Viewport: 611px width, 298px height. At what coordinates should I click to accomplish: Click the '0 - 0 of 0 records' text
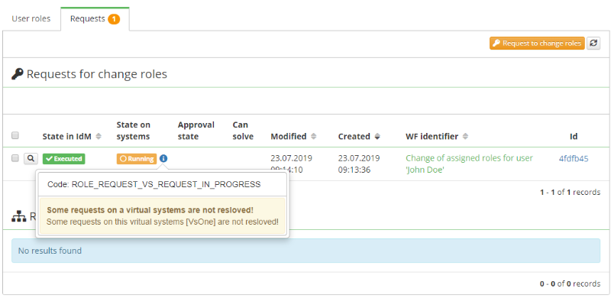[x=570, y=284]
